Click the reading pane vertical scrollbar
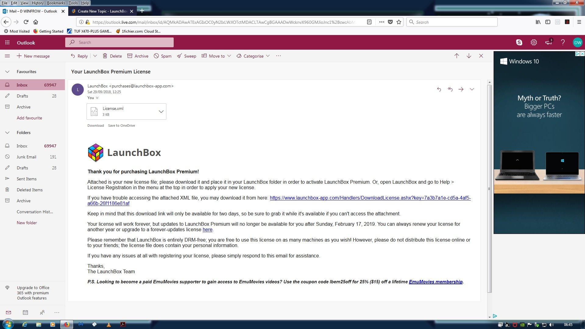The height and width of the screenshot is (329, 585). 489,189
